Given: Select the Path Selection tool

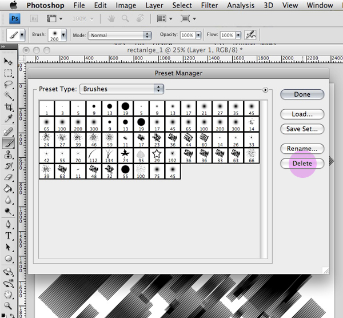Looking at the screenshot, I should click(x=9, y=247).
